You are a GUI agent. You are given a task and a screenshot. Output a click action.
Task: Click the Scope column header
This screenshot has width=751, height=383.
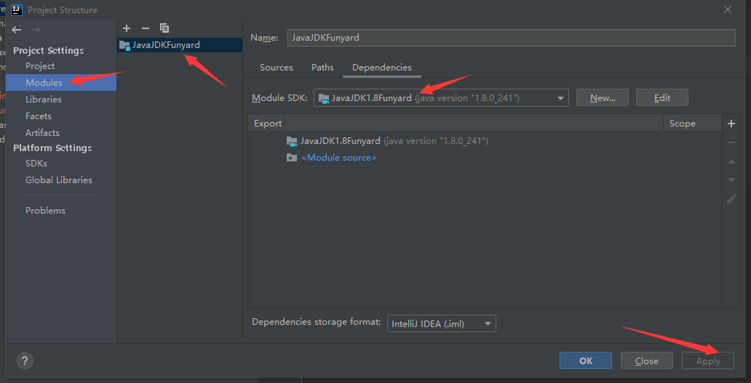[x=683, y=124]
